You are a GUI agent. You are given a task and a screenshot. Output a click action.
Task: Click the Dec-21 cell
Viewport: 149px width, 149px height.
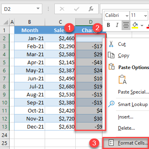[30, 127]
